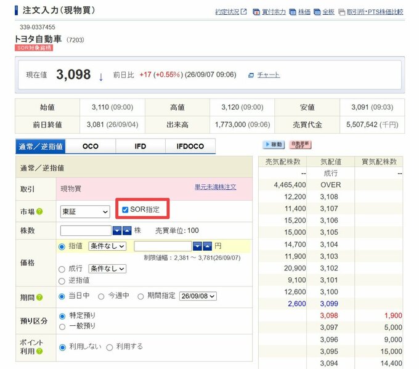Viewport: 419px width, 369px height.
Task: Click the 市場 help question icon
Action: pyautogui.click(x=39, y=212)
